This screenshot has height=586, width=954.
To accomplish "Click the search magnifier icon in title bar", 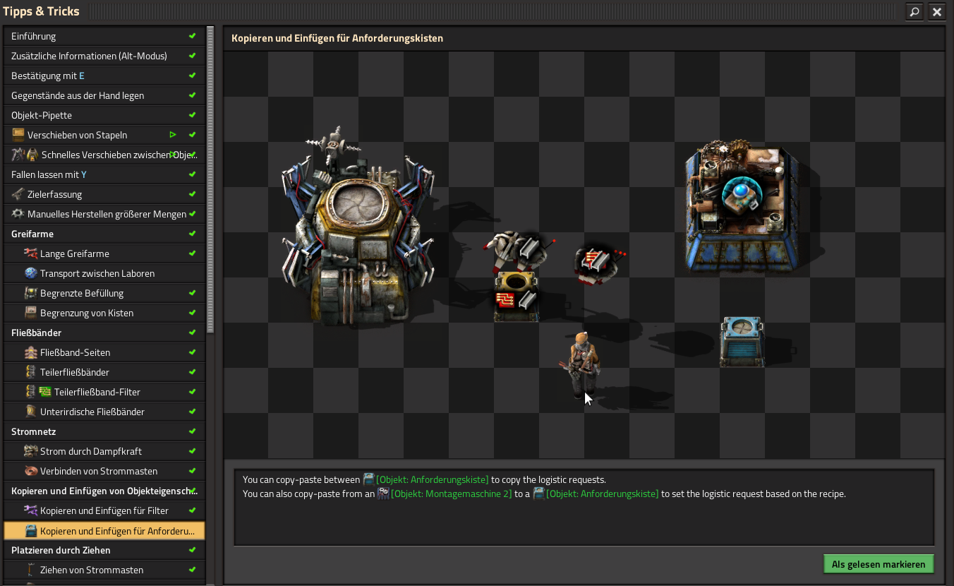I will tap(914, 12).
